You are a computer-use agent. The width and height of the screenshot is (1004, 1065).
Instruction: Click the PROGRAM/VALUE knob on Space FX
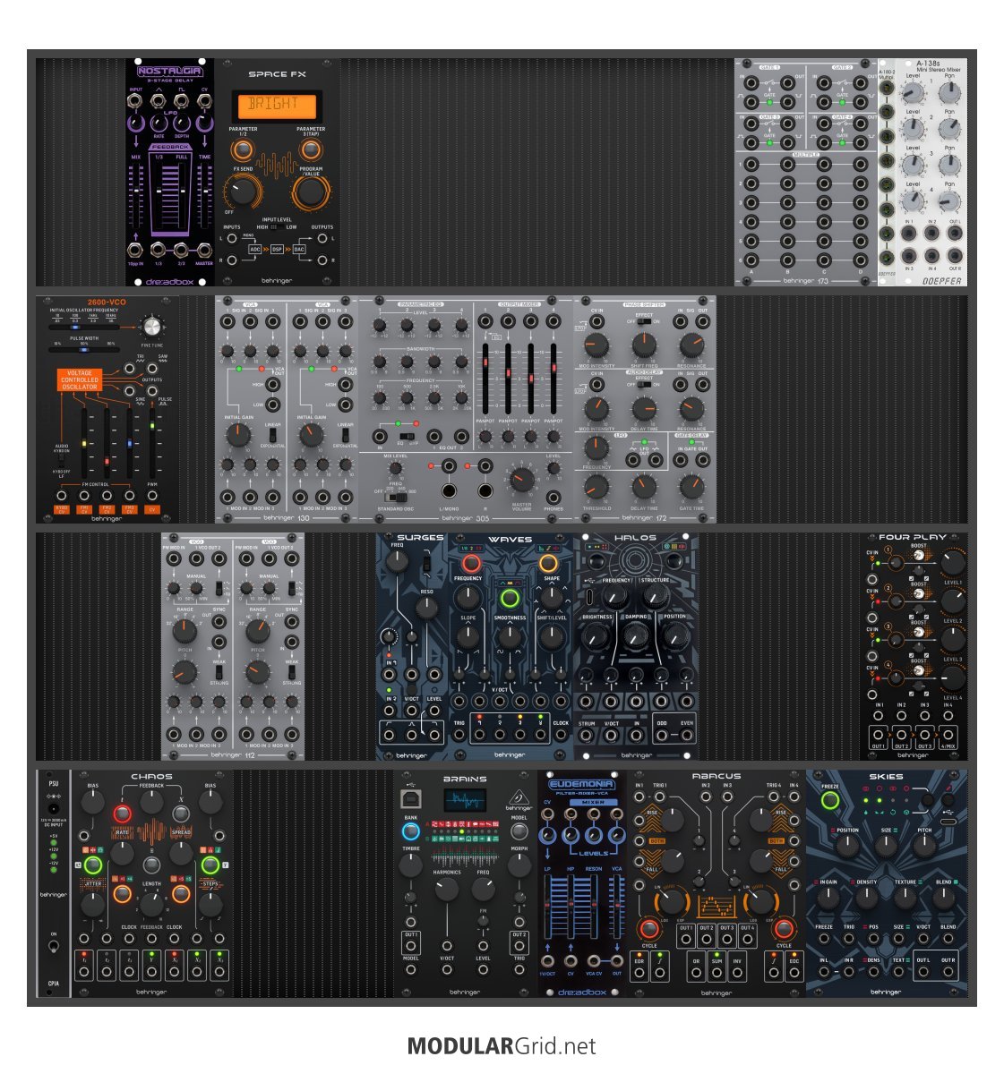click(x=311, y=191)
